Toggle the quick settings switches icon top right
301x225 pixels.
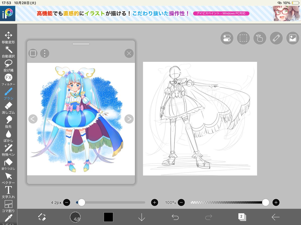click(x=227, y=38)
